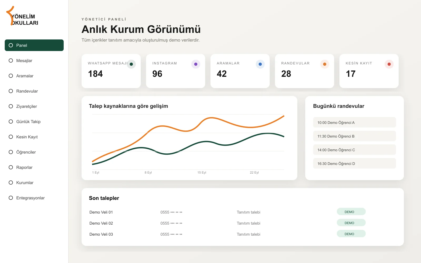This screenshot has height=263, width=421.
Task: Open the Panel menu item
Action: pyautogui.click(x=34, y=45)
